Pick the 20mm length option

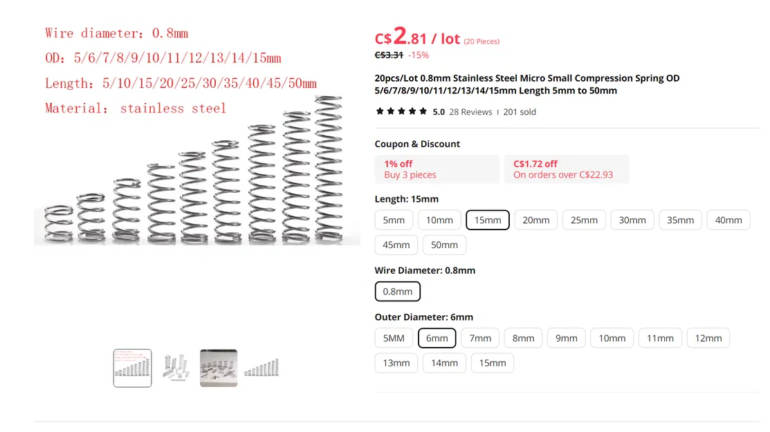[x=536, y=220]
